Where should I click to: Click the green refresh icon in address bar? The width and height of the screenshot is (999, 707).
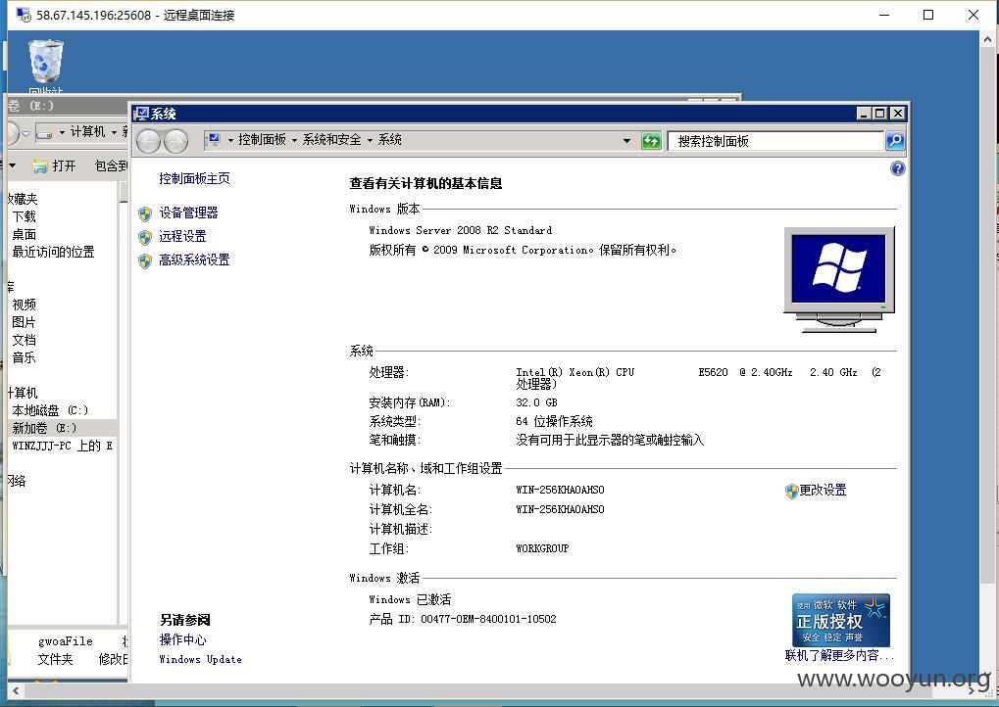(x=651, y=141)
